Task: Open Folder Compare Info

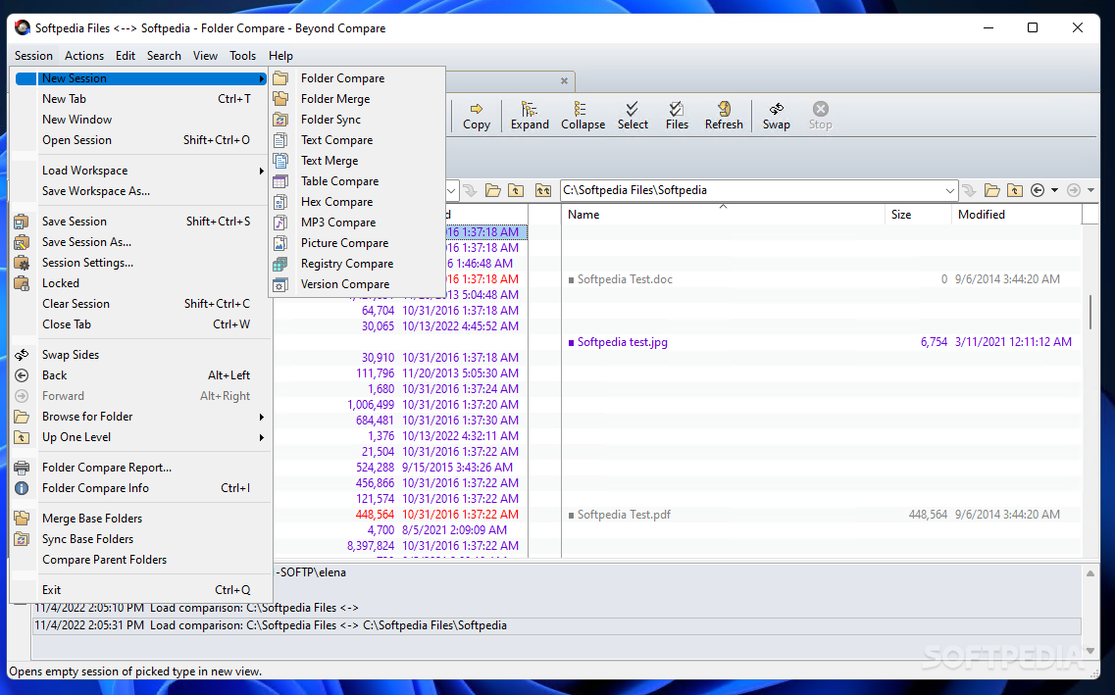Action: point(141,488)
